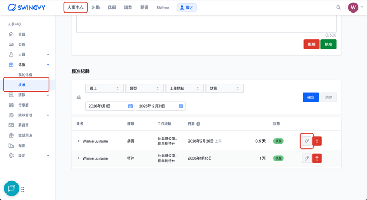Image resolution: width=367 pixels, height=200 pixels.
Task: Click the info icon next to 日期 header
Action: point(198,124)
